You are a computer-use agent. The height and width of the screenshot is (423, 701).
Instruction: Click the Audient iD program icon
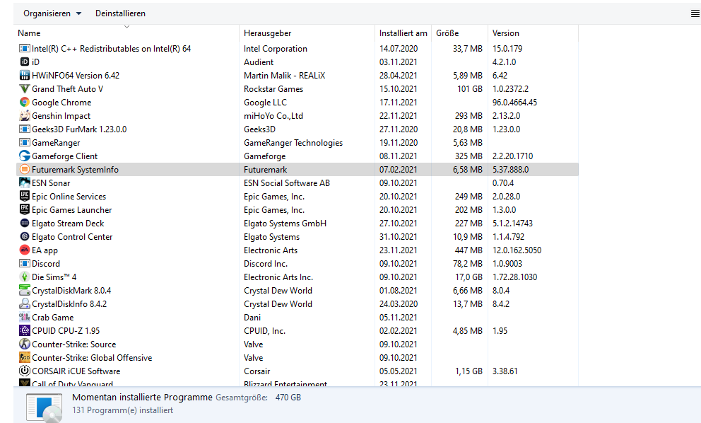[25, 62]
